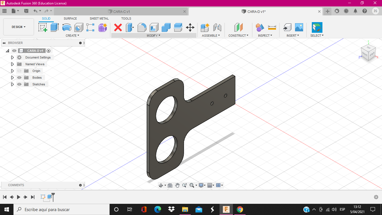
Task: Click the red Delete icon
Action: 118,27
